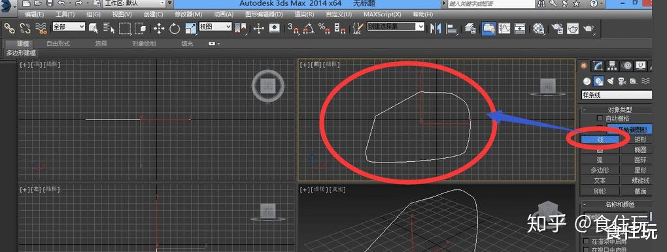Click the Select and Manipulate icon

pyautogui.click(x=259, y=29)
